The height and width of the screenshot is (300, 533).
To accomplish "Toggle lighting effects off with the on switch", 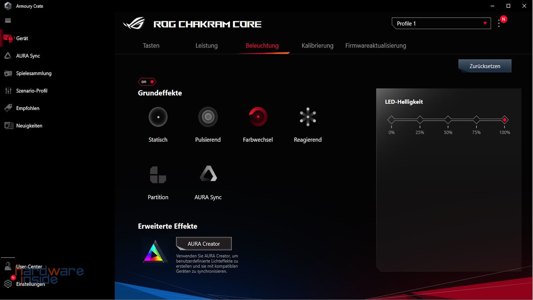I will [147, 81].
